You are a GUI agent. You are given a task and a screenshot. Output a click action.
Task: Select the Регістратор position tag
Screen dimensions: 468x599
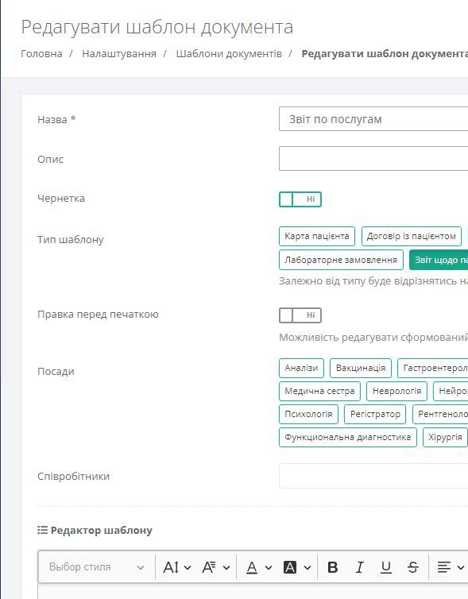click(x=375, y=414)
